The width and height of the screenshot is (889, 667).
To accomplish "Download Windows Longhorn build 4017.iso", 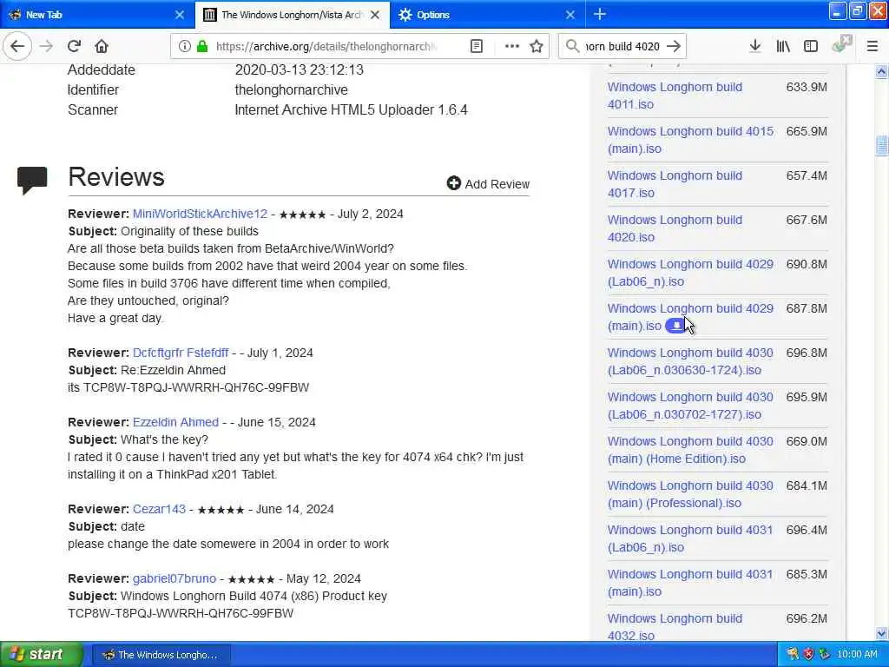I will pyautogui.click(x=675, y=184).
